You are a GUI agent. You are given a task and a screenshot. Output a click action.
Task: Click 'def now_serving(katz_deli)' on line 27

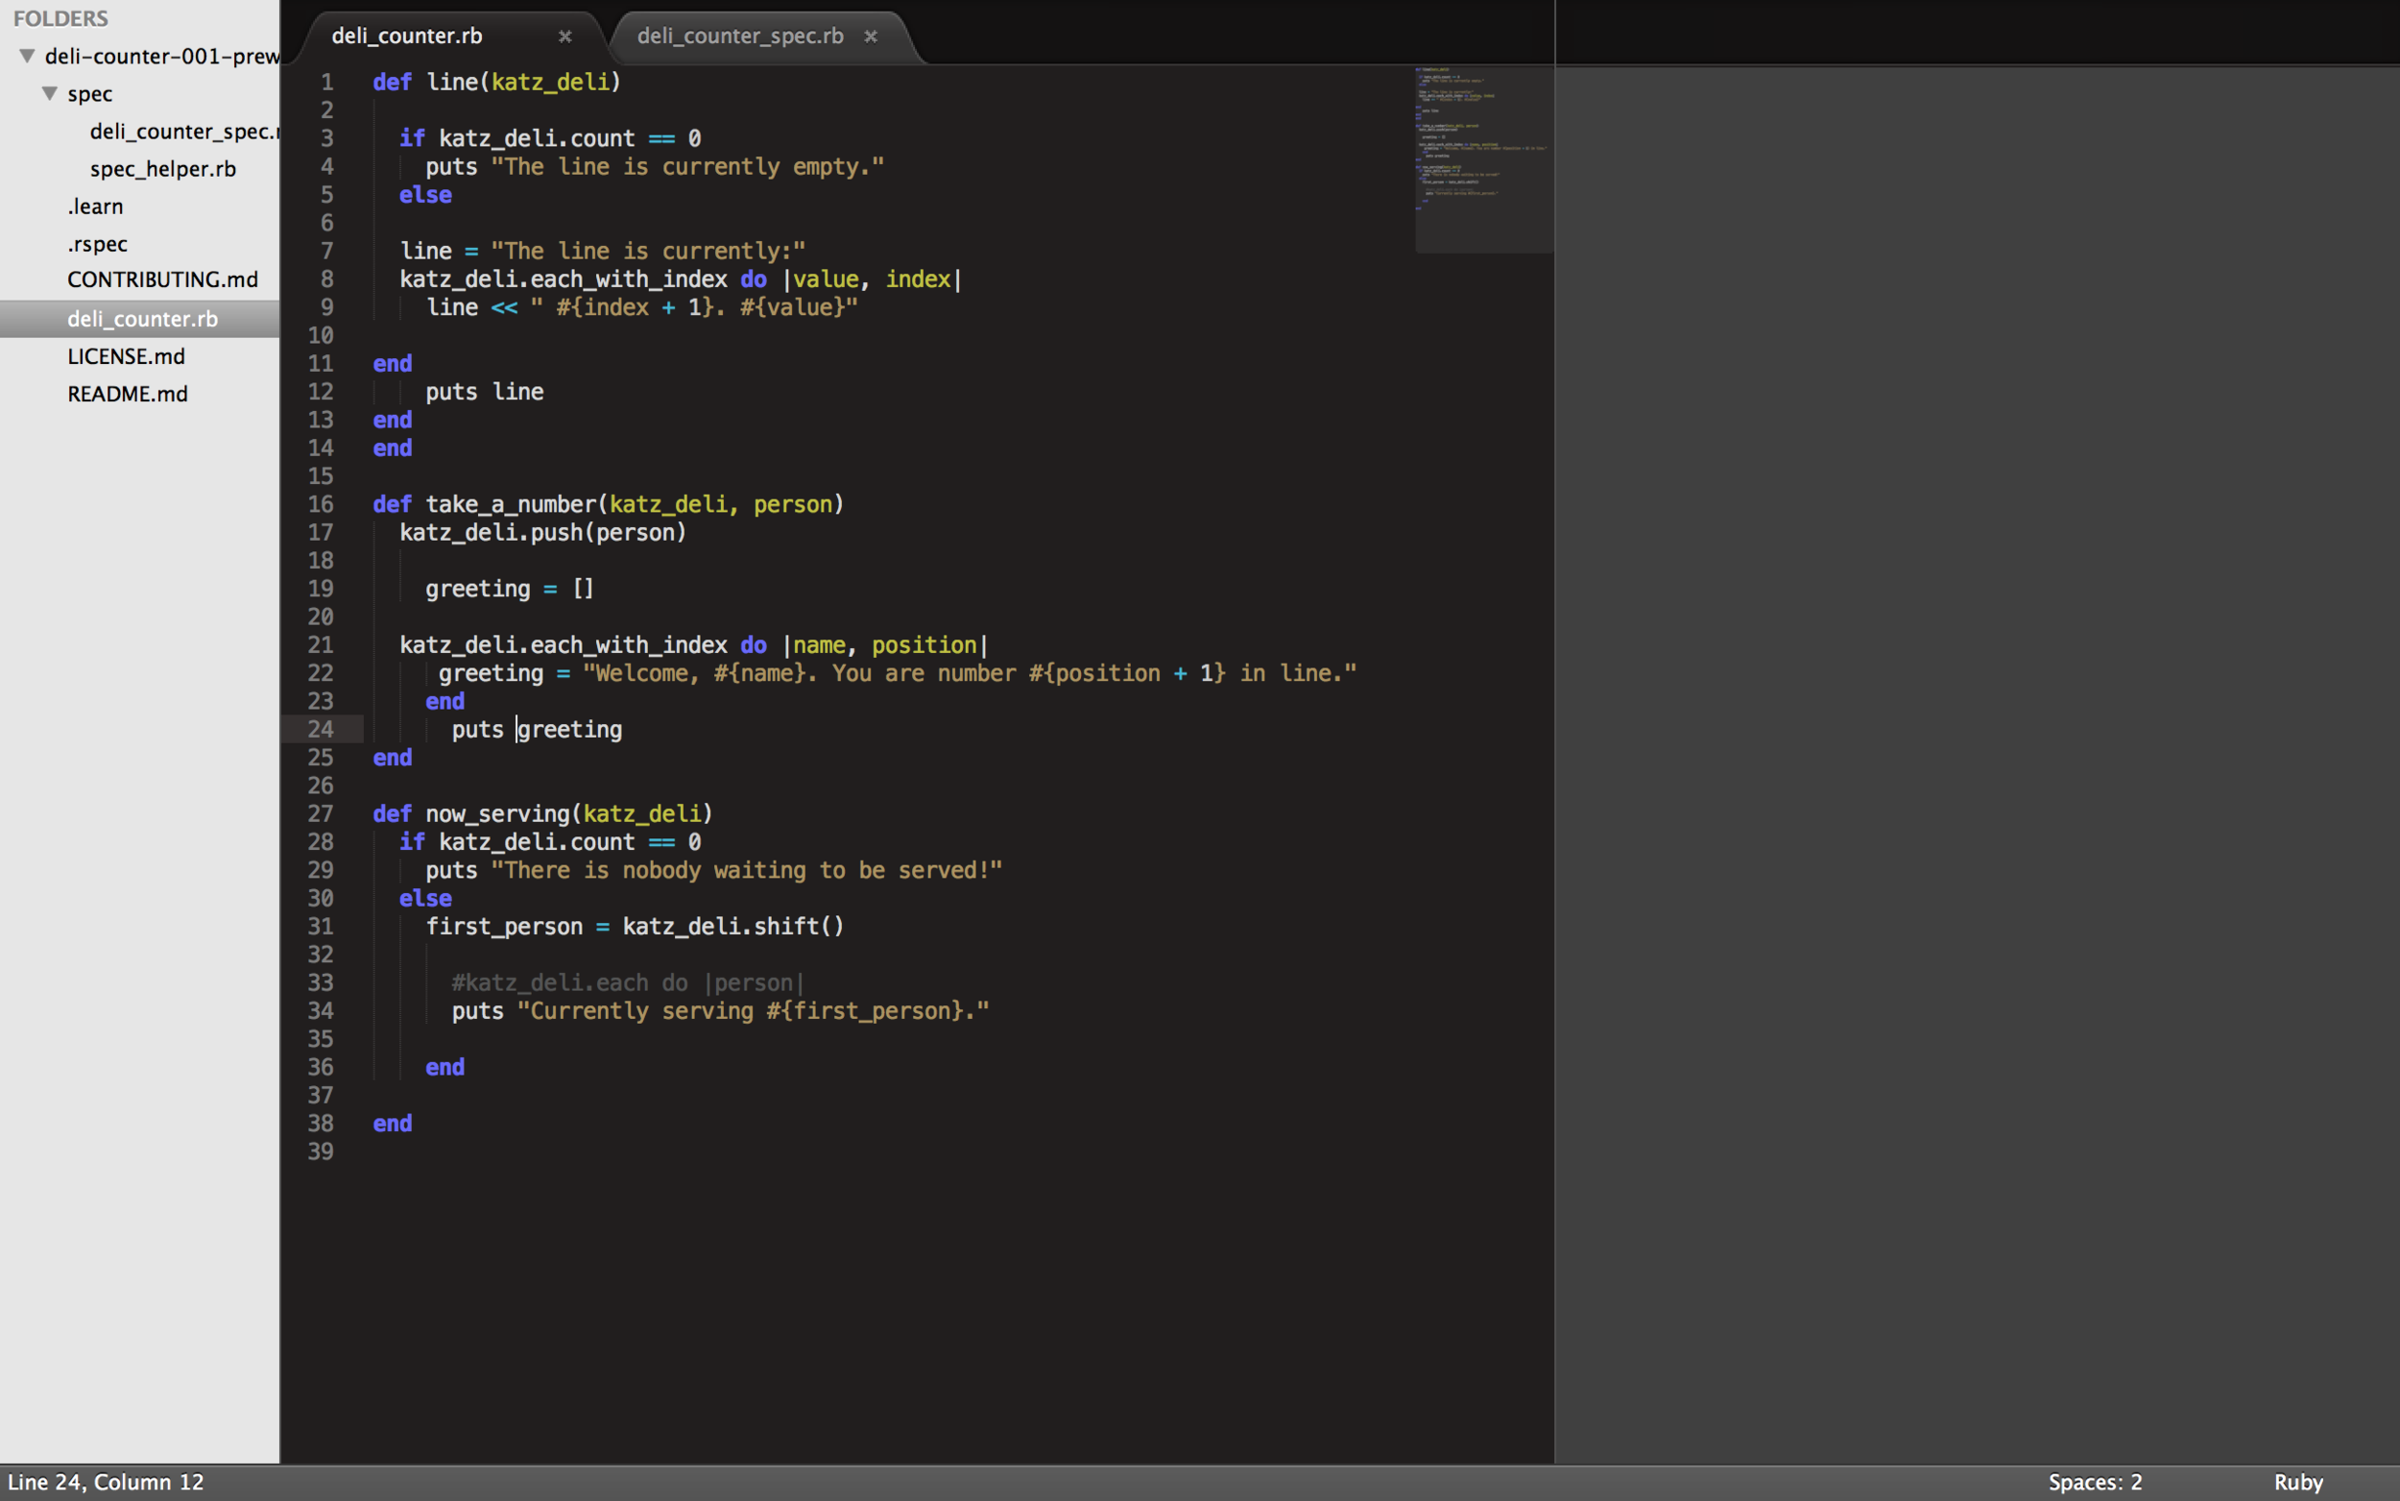tap(542, 814)
